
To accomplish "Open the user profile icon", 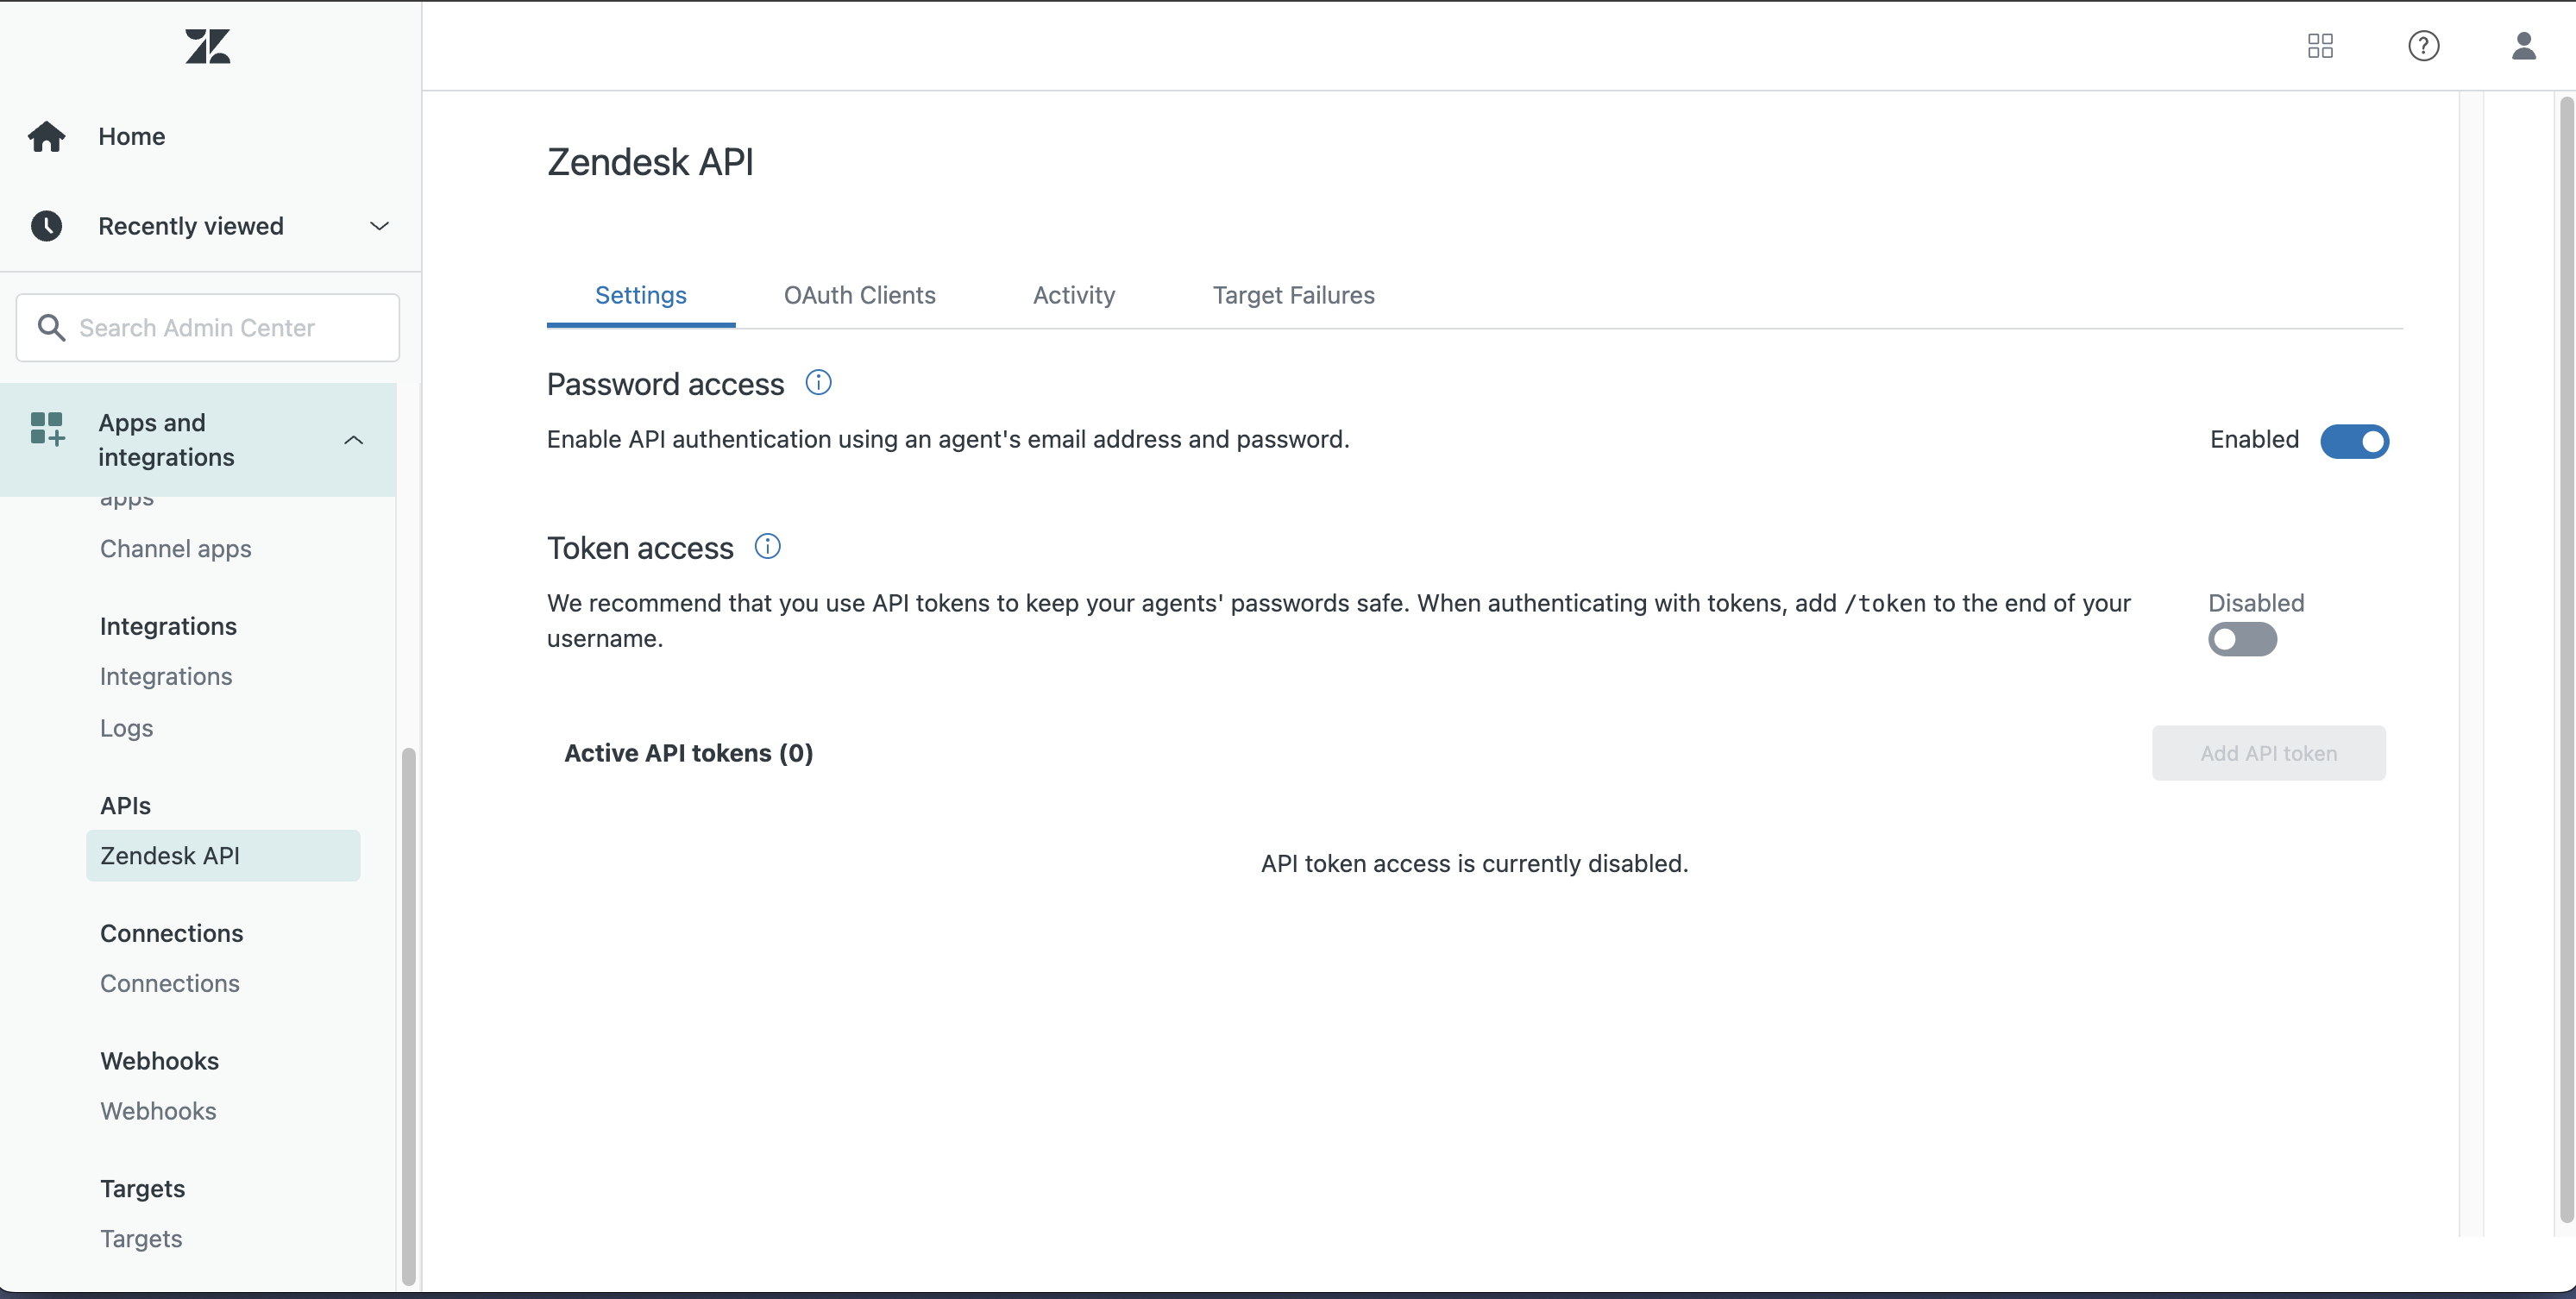I will [2523, 46].
